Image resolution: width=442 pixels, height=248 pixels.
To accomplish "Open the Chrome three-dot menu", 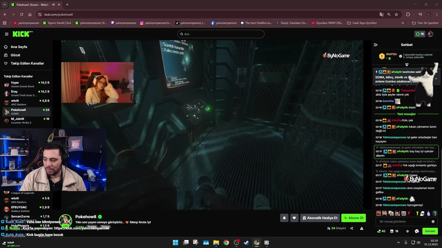I will [x=437, y=14].
